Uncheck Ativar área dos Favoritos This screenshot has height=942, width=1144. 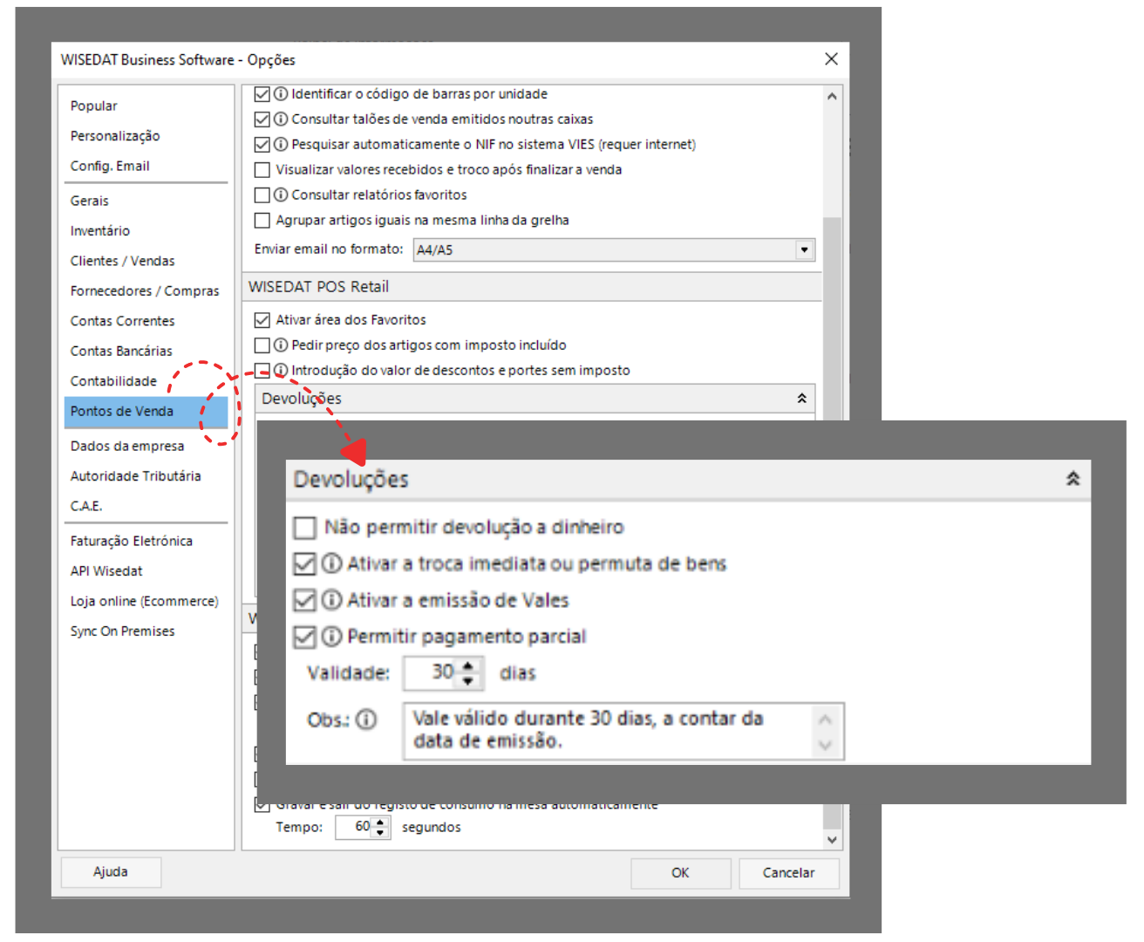tap(262, 320)
